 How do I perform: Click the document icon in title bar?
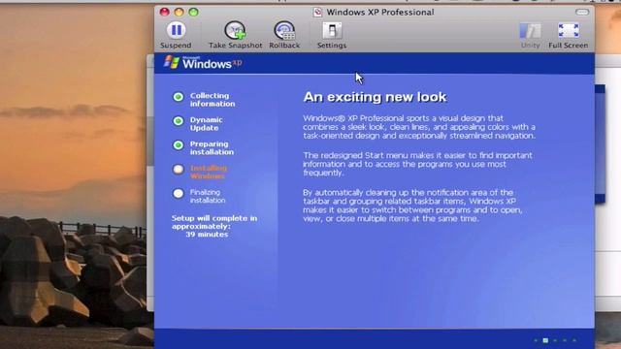pyautogui.click(x=317, y=13)
